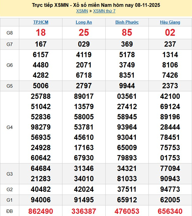Open the Hậu Giang province link
The image size is (192, 216).
[x=170, y=22]
